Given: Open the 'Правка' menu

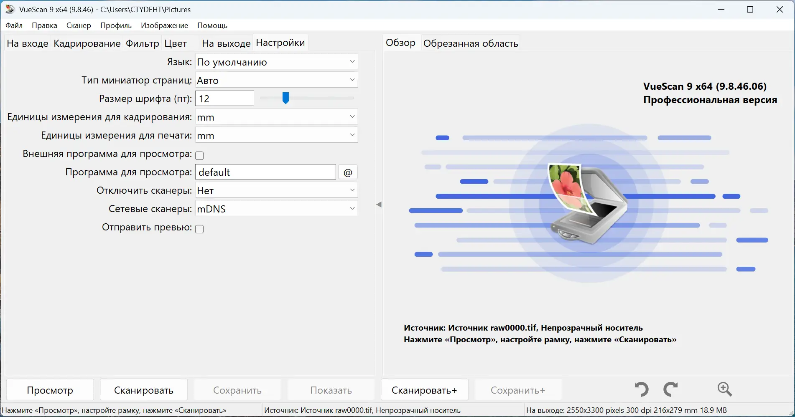Looking at the screenshot, I should tap(44, 25).
